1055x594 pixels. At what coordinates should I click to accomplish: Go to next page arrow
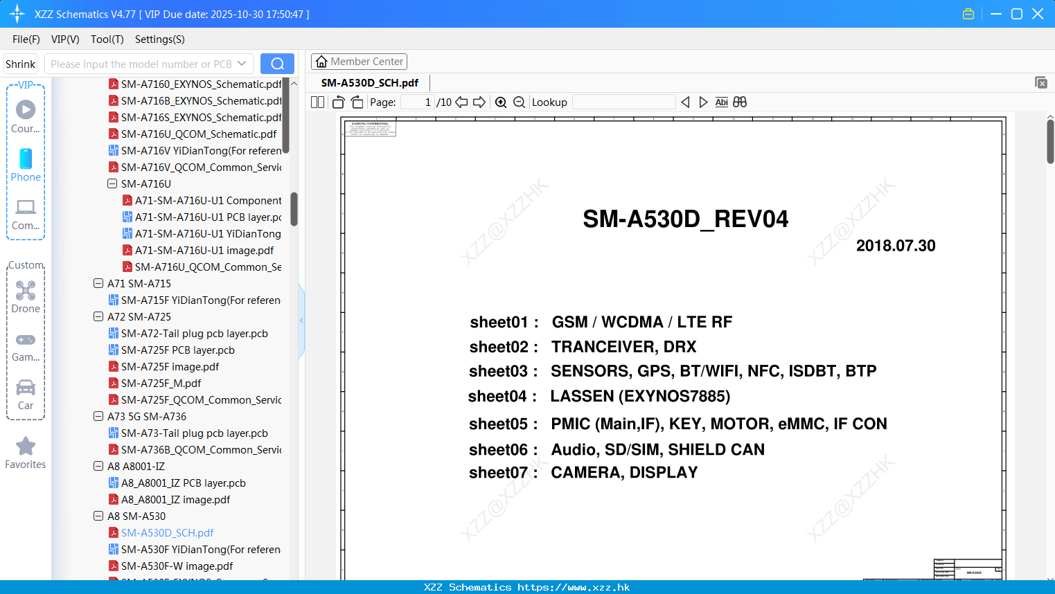479,102
